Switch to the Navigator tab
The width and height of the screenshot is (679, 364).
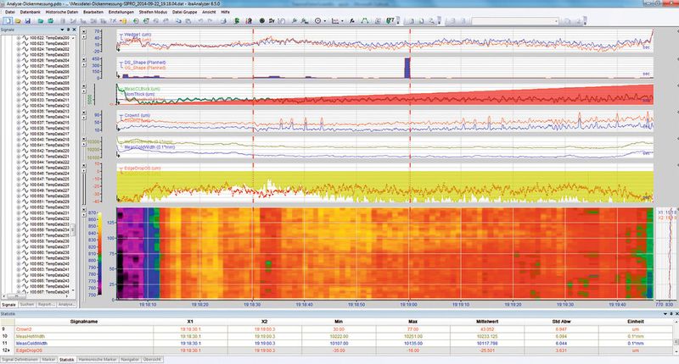(130, 359)
